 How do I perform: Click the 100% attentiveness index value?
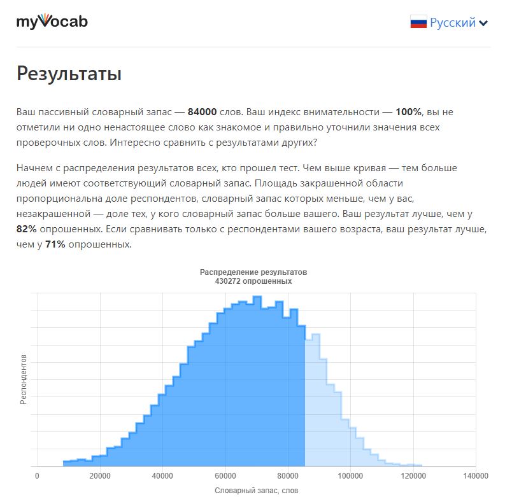(408, 112)
